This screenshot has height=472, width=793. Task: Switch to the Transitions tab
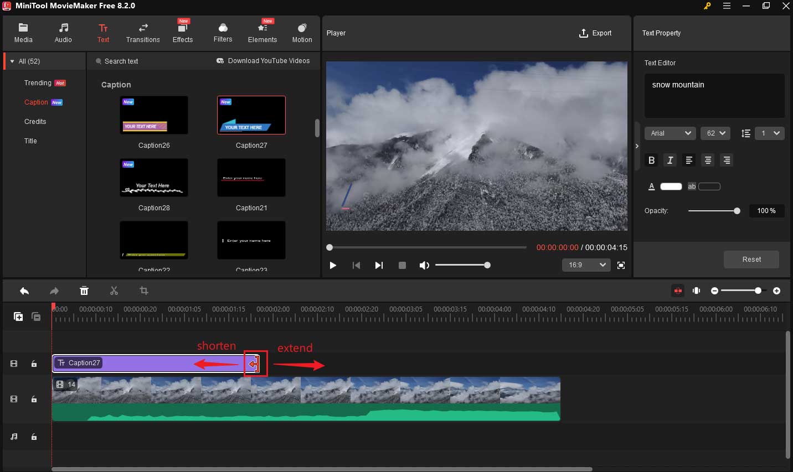143,33
